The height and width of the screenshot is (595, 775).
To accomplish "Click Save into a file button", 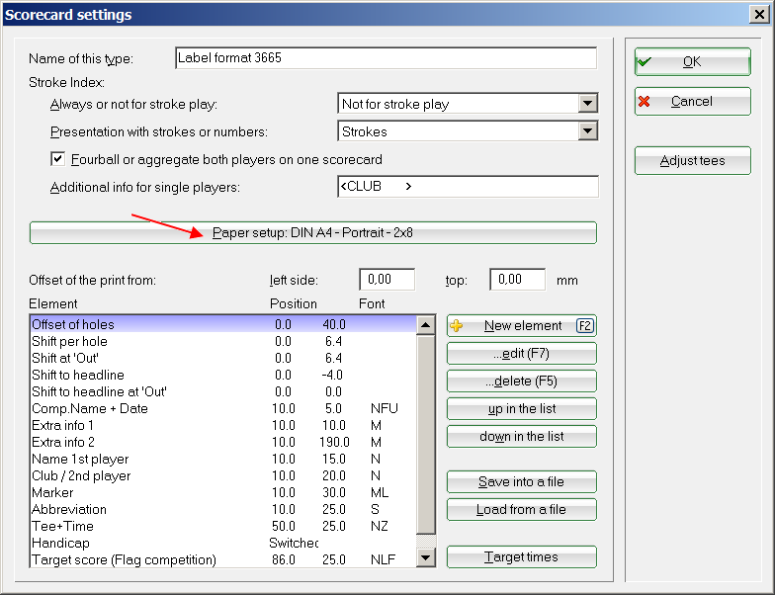I will coord(522,482).
